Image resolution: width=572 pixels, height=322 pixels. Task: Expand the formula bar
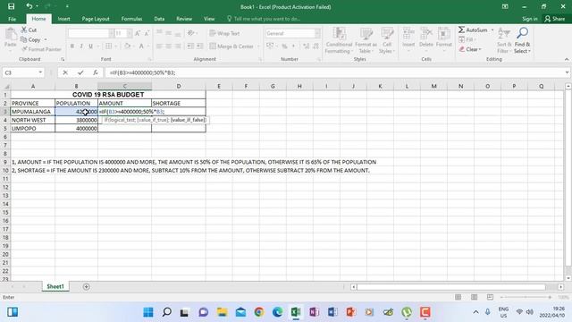point(567,72)
